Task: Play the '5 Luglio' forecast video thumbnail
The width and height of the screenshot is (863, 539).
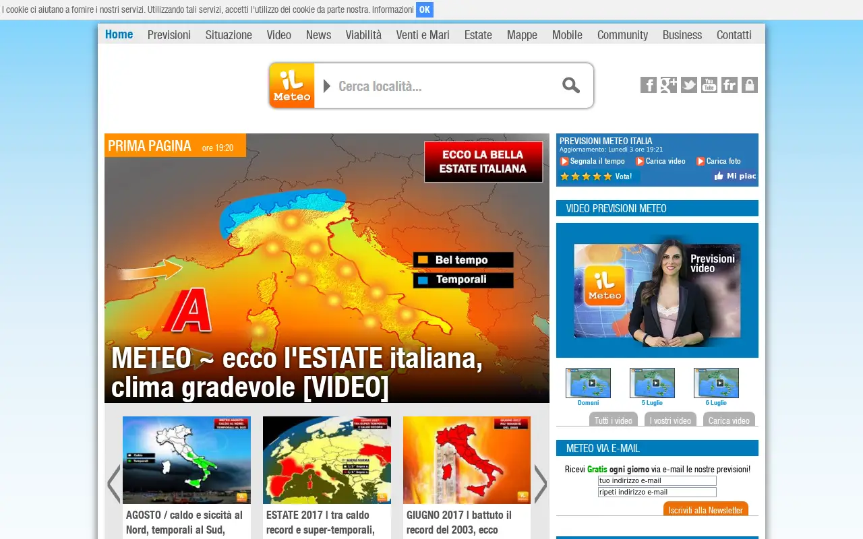Action: coord(652,383)
